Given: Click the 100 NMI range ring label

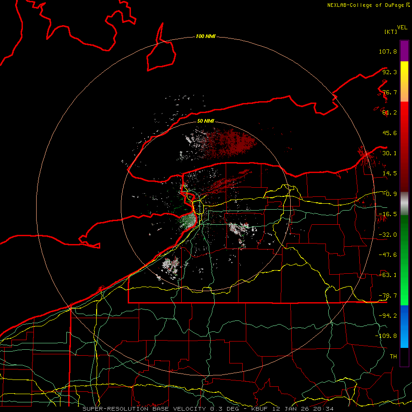Looking at the screenshot, I should pos(206,36).
